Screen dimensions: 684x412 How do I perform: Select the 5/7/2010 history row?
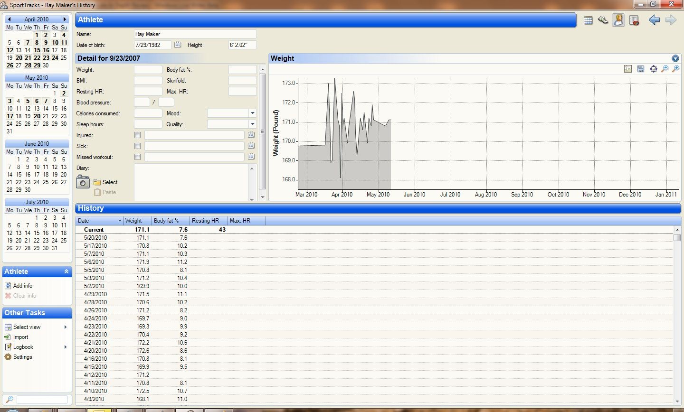point(374,254)
